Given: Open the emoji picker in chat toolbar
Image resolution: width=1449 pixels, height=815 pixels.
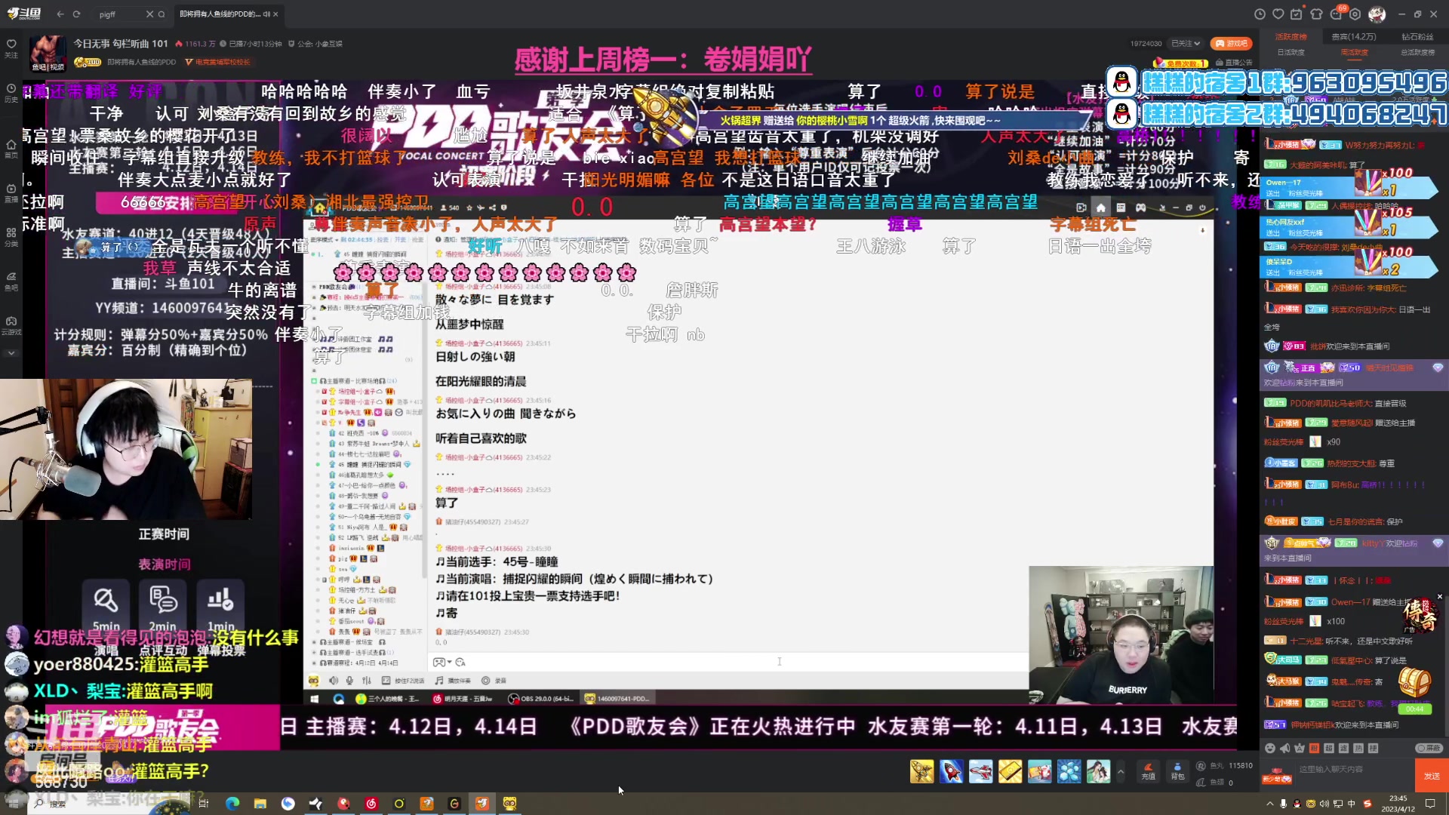Looking at the screenshot, I should [x=1270, y=748].
